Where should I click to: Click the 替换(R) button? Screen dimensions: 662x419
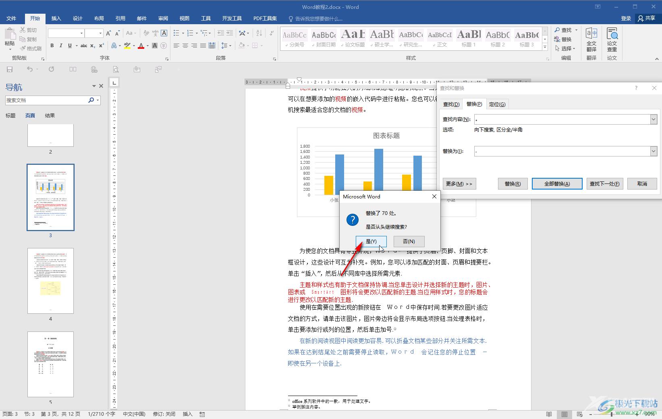click(x=513, y=183)
